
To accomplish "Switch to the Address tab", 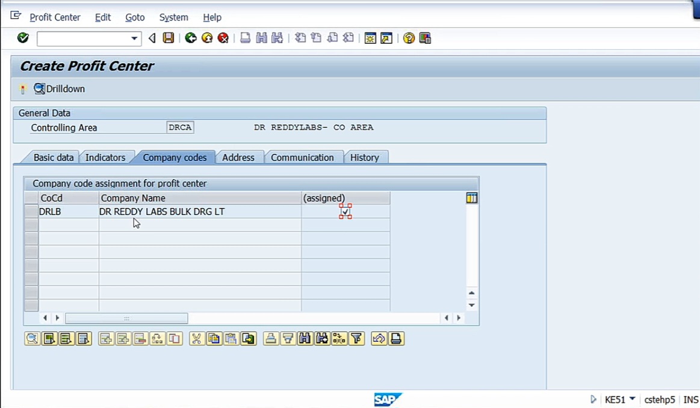I will click(x=238, y=157).
